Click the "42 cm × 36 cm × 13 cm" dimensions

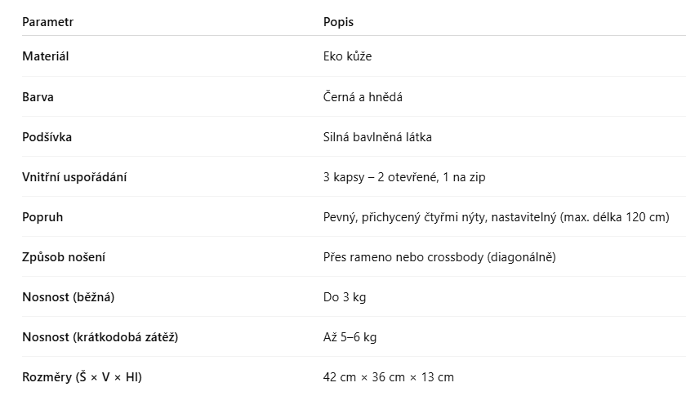coord(388,376)
